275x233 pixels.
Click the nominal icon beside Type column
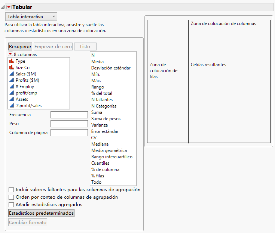pyautogui.click(x=12, y=61)
